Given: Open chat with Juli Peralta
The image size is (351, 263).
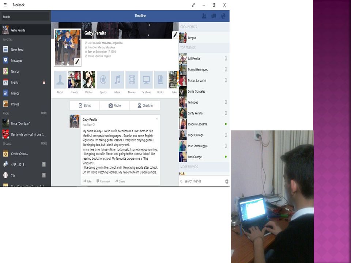Looking at the screenshot, I should coord(204,58).
